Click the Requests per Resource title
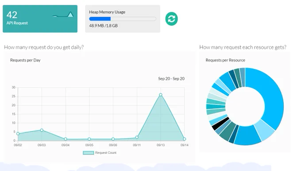The width and height of the screenshot is (301, 171). tap(225, 60)
